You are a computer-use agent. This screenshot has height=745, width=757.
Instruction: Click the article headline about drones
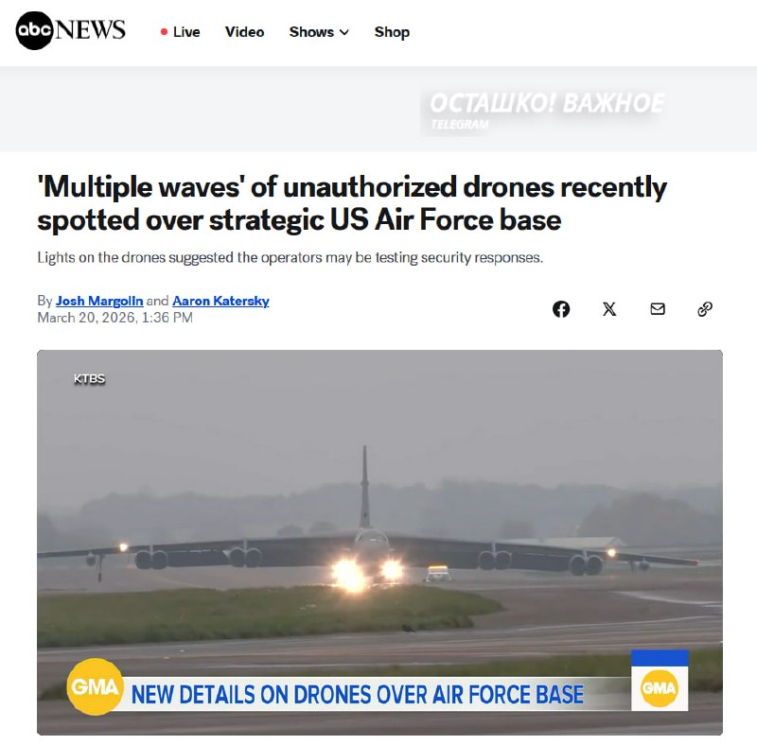[x=352, y=203]
